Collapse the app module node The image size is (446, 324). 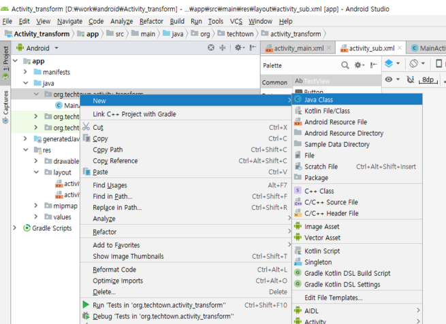click(16, 61)
